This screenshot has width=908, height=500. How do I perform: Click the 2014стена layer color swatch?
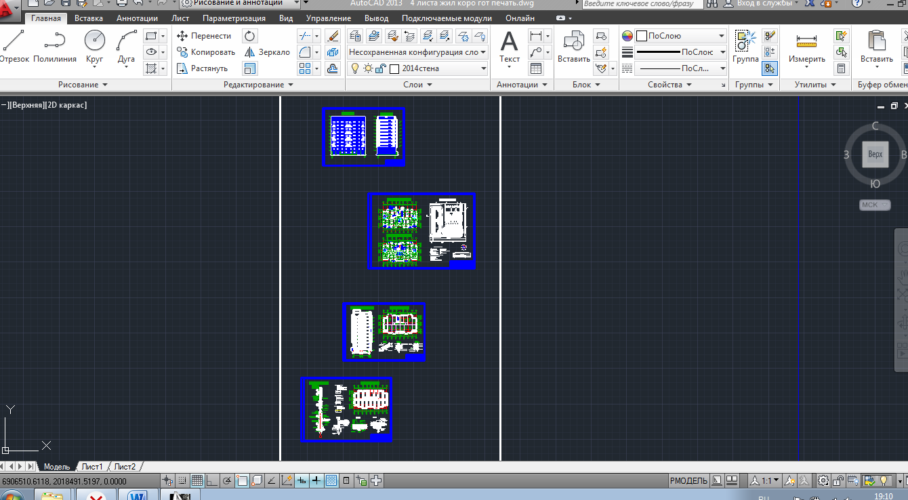394,68
